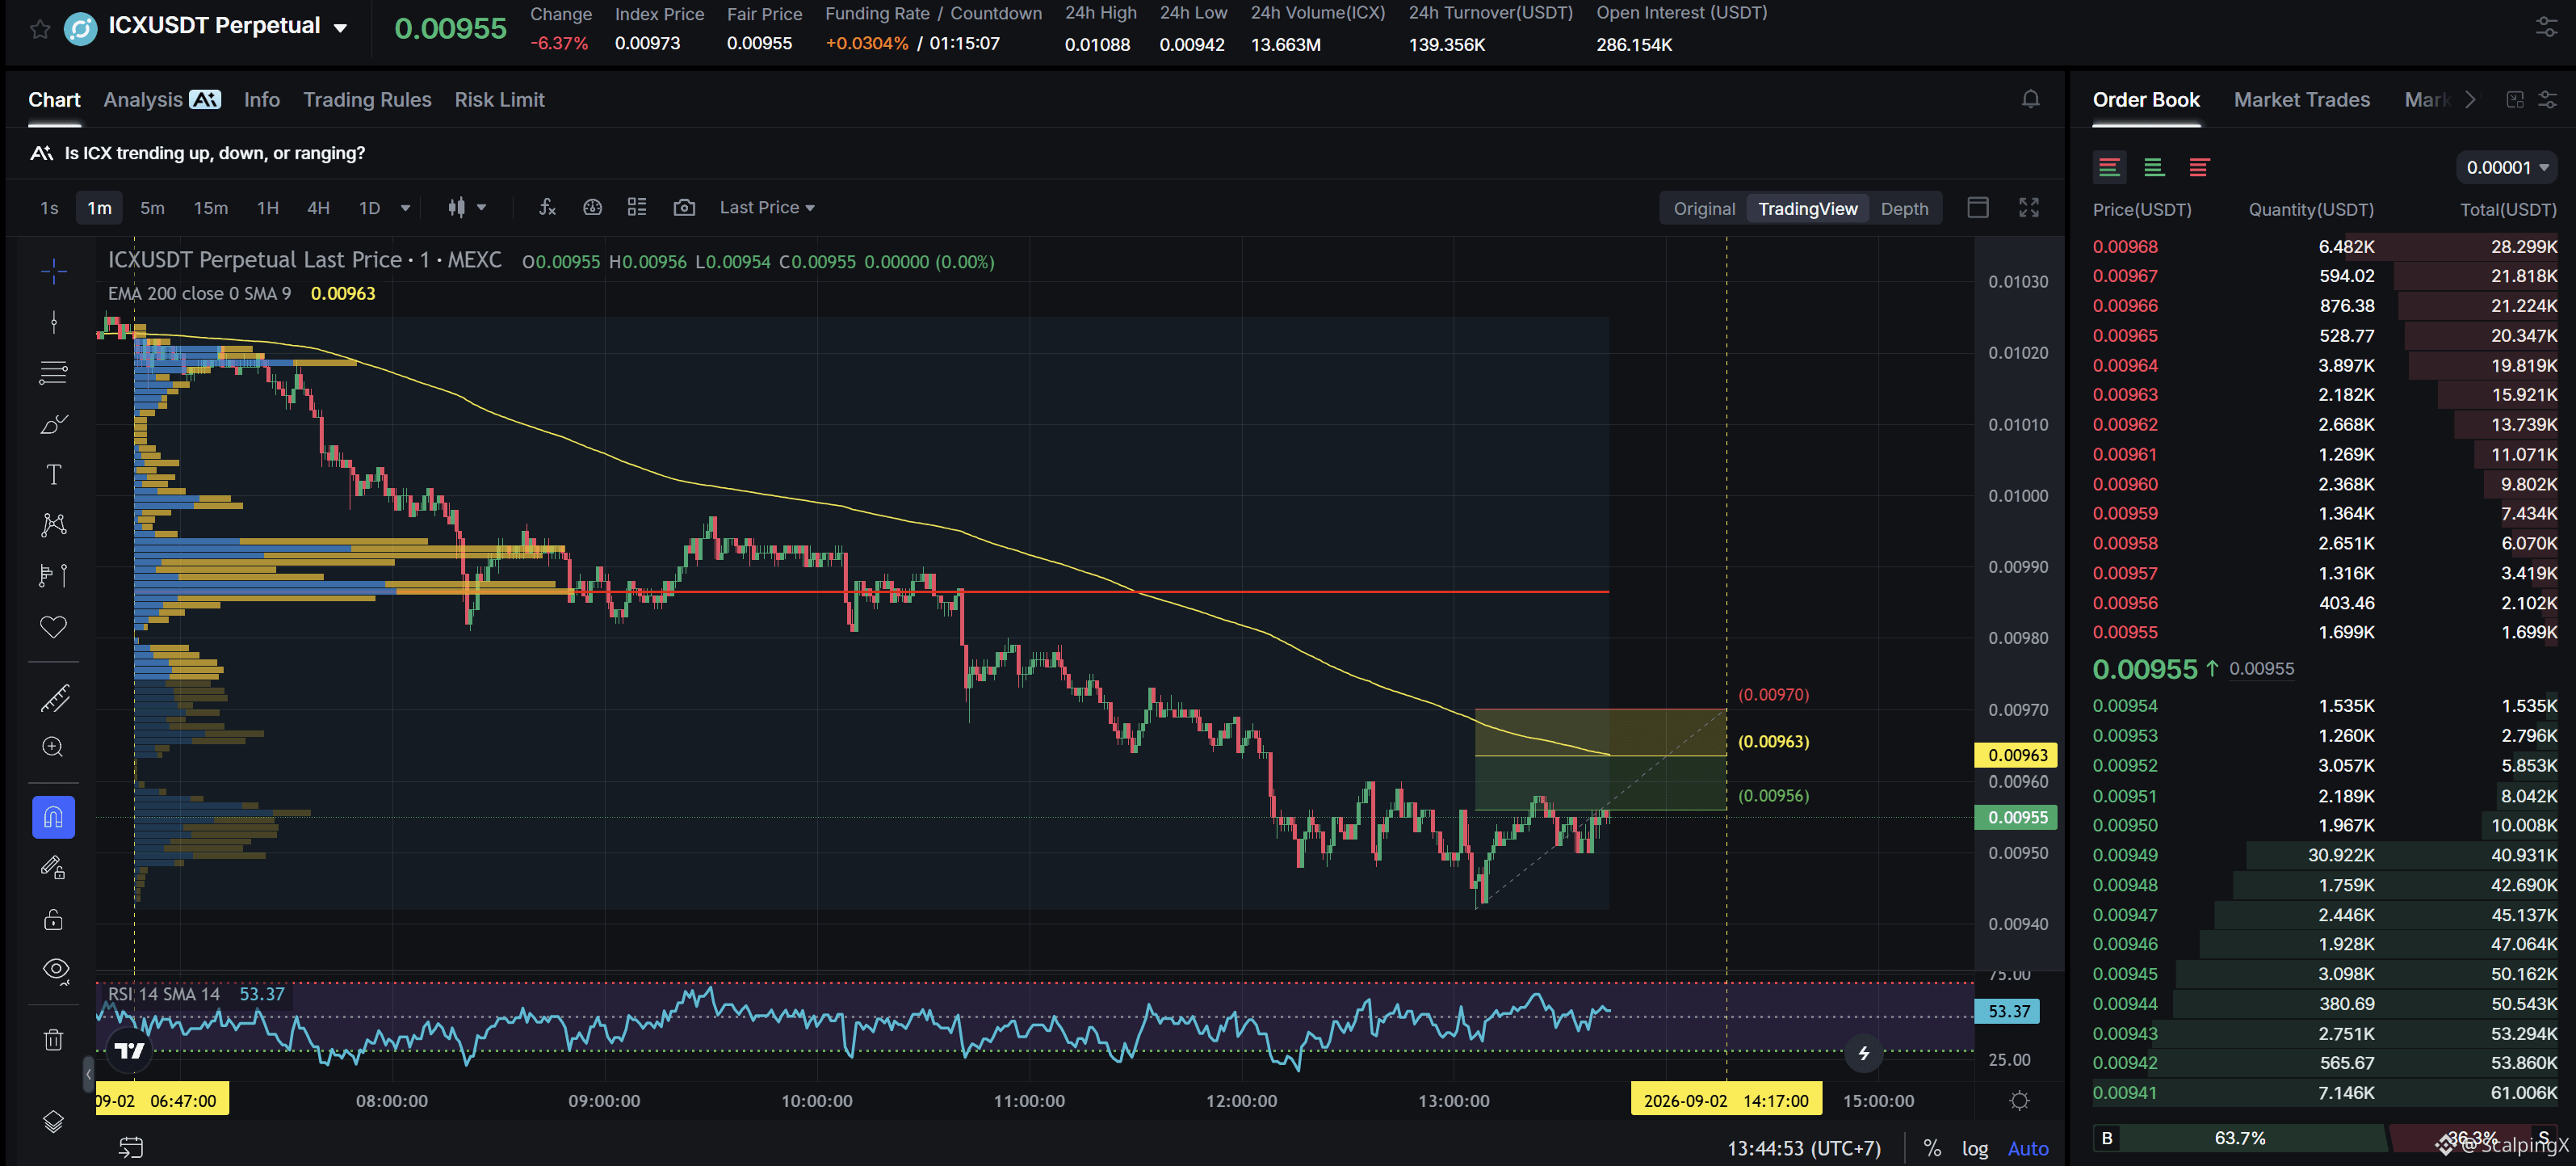The image size is (2576, 1166).
Task: Click the indicators fx icon
Action: tap(547, 207)
